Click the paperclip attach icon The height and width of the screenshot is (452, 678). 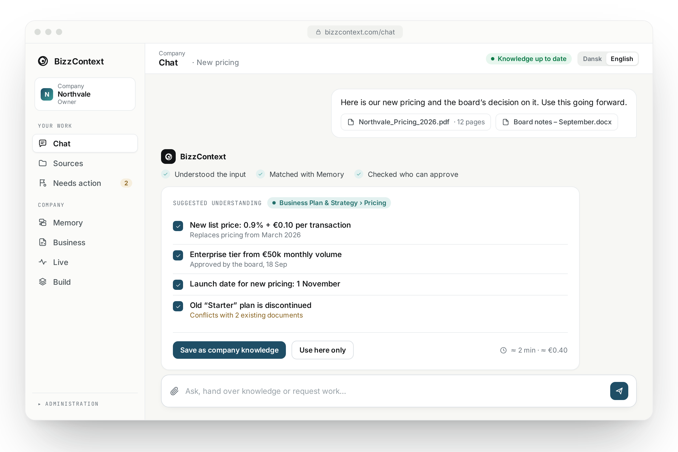(x=174, y=391)
